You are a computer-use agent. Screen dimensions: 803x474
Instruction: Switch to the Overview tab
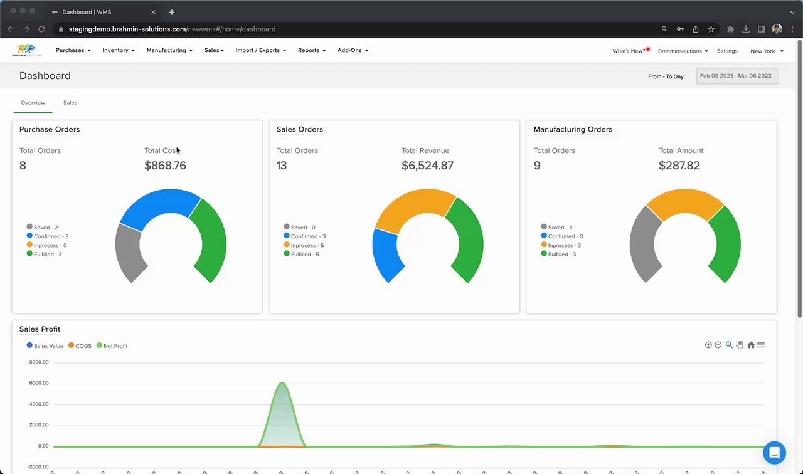[x=33, y=103]
